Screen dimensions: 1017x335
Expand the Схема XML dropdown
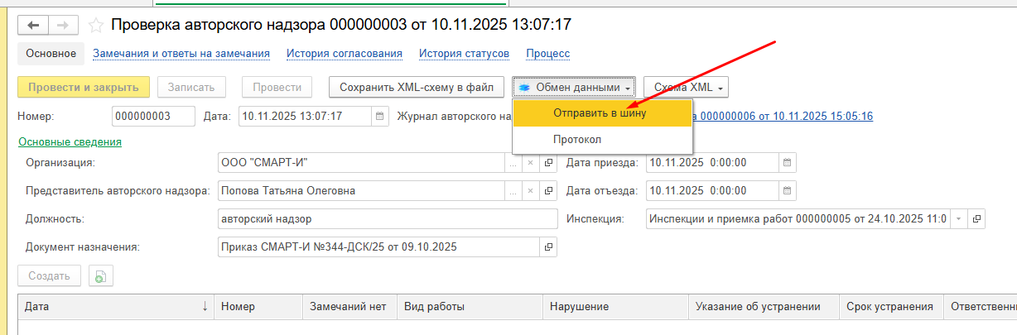(685, 87)
